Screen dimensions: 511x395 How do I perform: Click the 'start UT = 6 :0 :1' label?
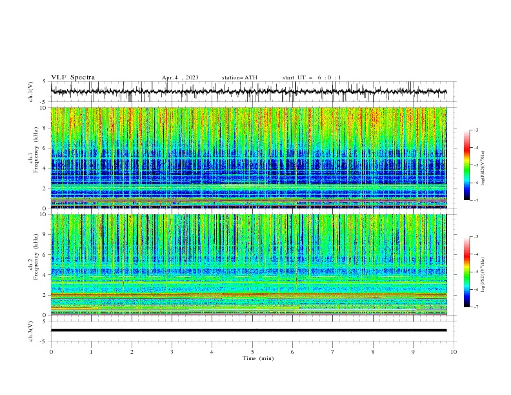point(312,77)
